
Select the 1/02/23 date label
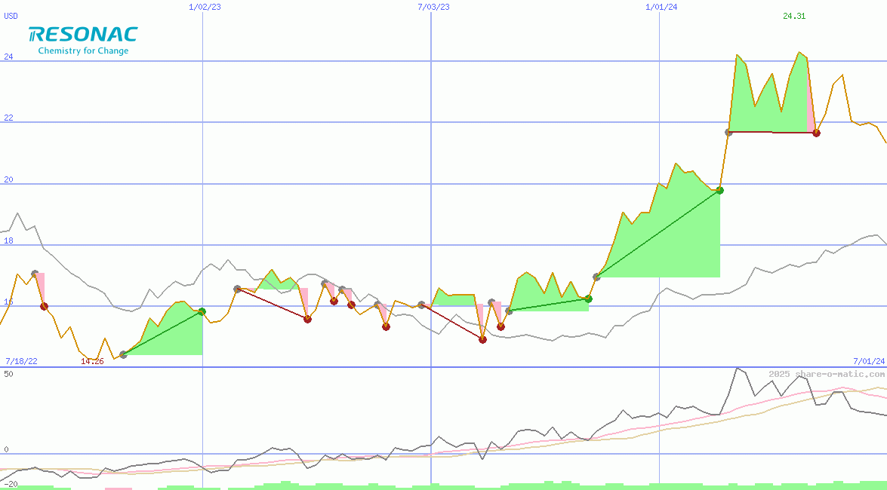pos(205,7)
